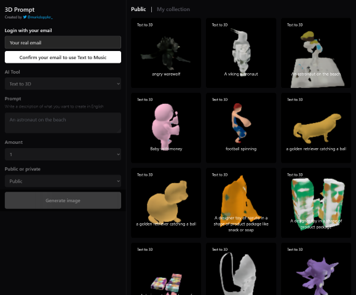Open the colorful blocks model in bottom row
The width and height of the screenshot is (356, 295).
166,269
